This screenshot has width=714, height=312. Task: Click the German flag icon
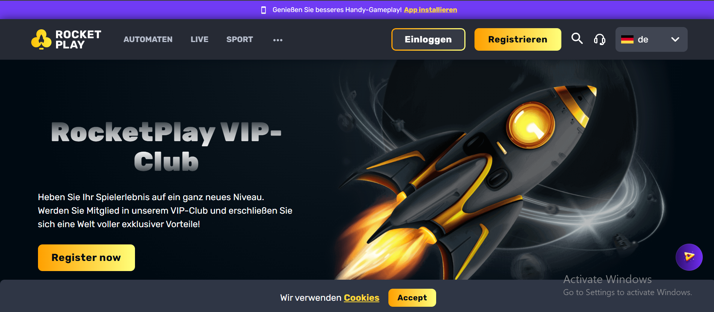point(627,39)
